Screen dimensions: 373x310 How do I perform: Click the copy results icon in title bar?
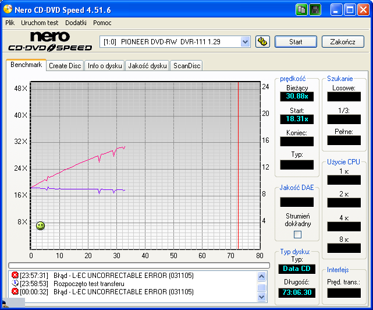(x=301, y=10)
